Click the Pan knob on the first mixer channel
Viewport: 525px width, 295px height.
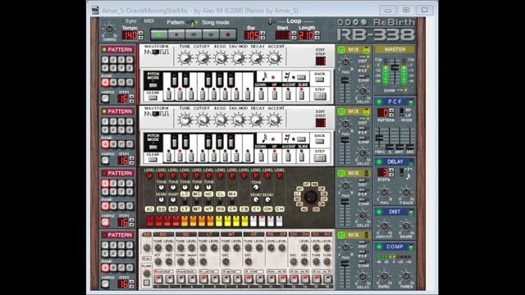[x=345, y=62]
